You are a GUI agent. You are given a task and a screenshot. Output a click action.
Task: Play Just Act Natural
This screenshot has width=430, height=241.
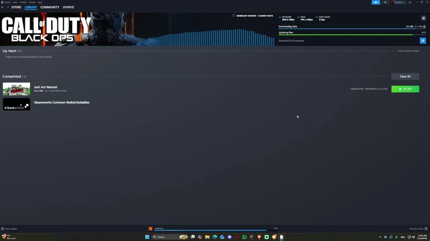405,89
